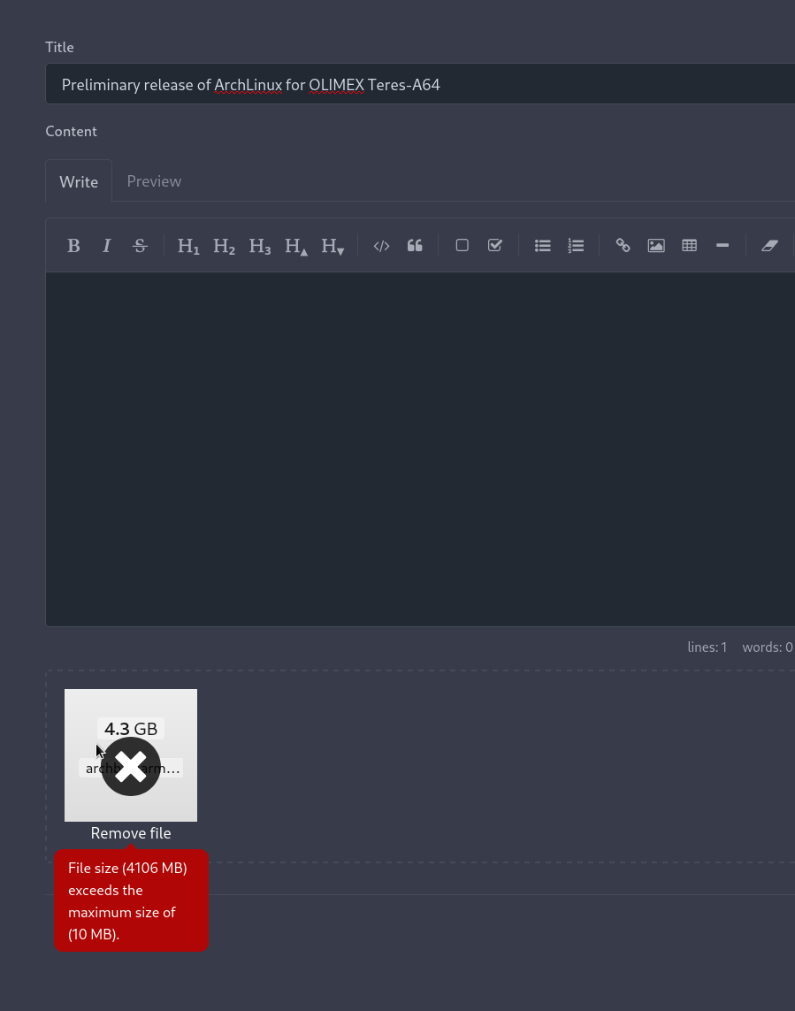Viewport: 795px width, 1011px height.
Task: Apply strikethrough formatting
Action: (x=140, y=246)
